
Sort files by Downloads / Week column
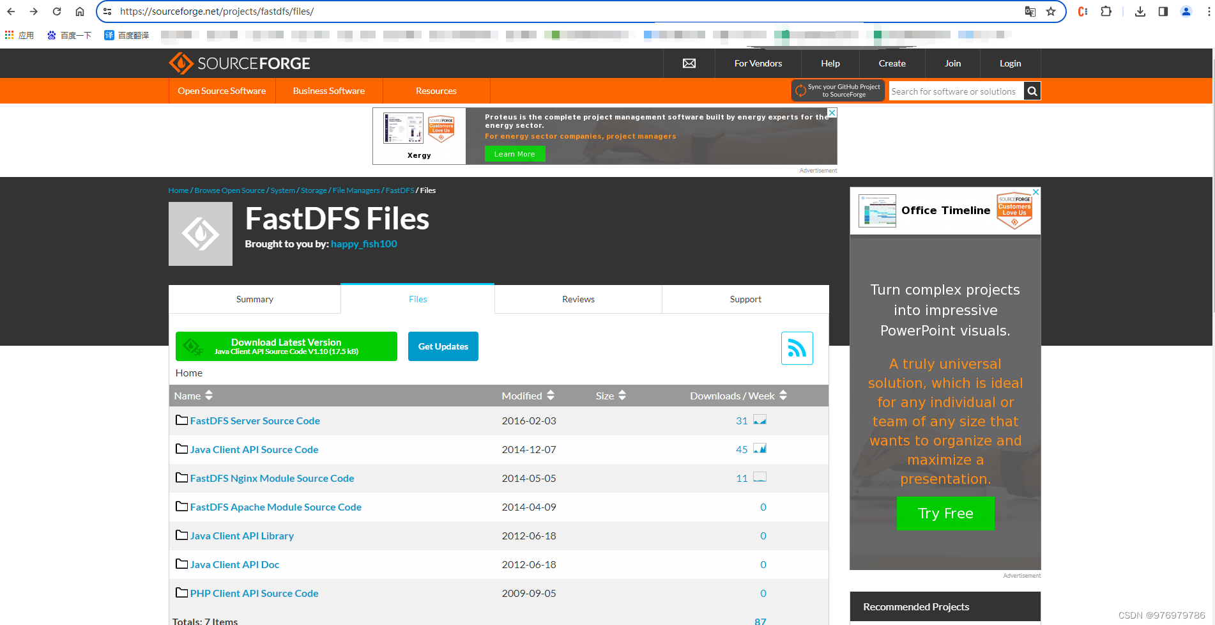[738, 396]
